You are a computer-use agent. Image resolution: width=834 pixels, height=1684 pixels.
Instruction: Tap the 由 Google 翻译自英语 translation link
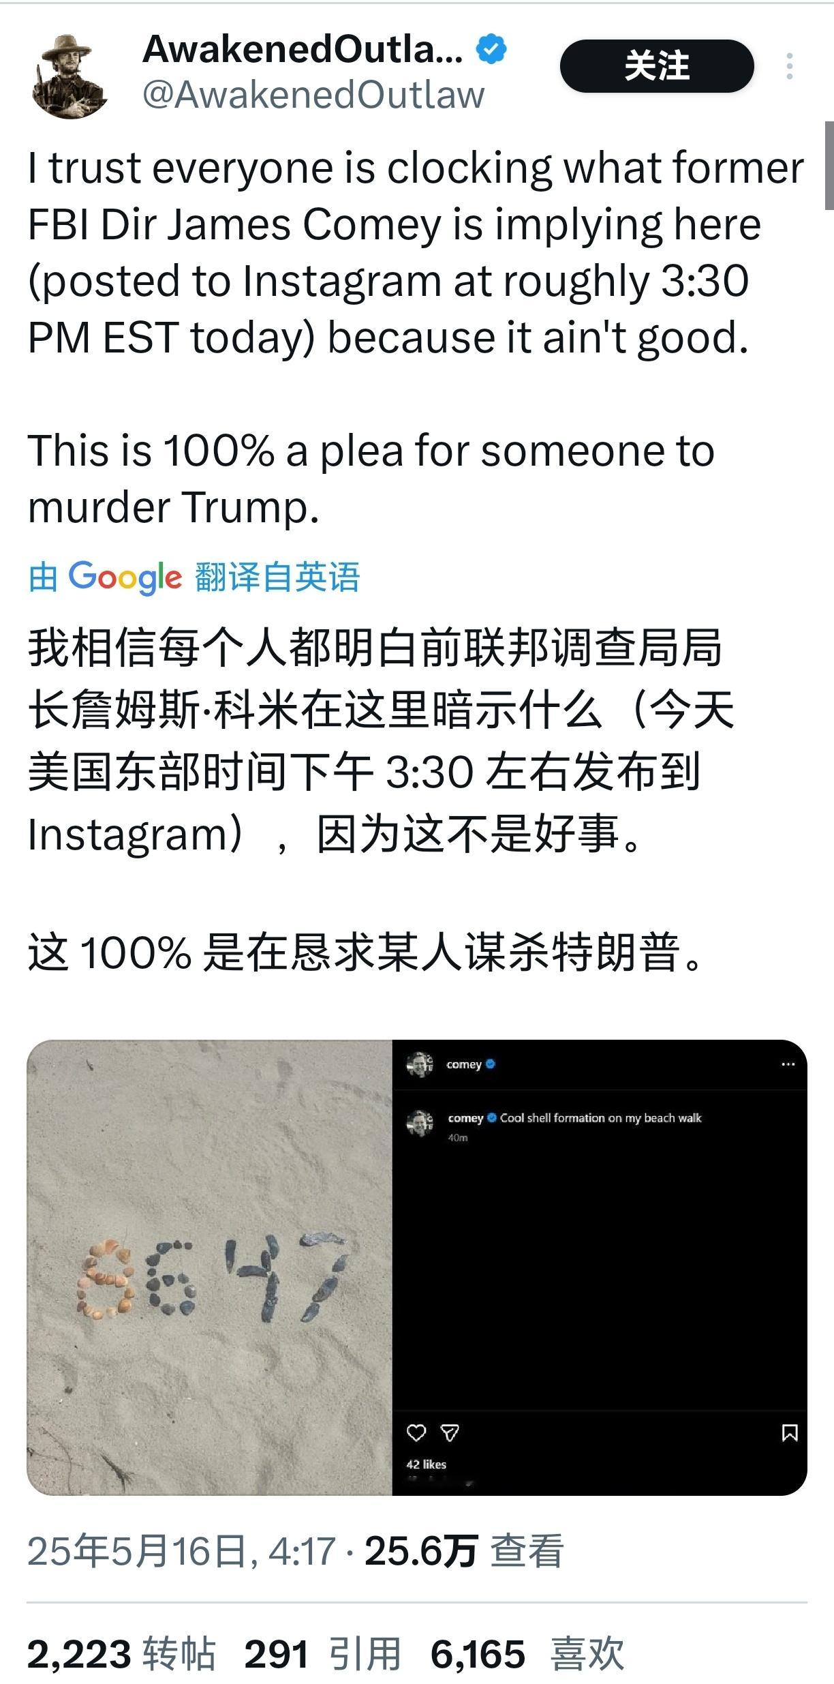click(x=194, y=577)
